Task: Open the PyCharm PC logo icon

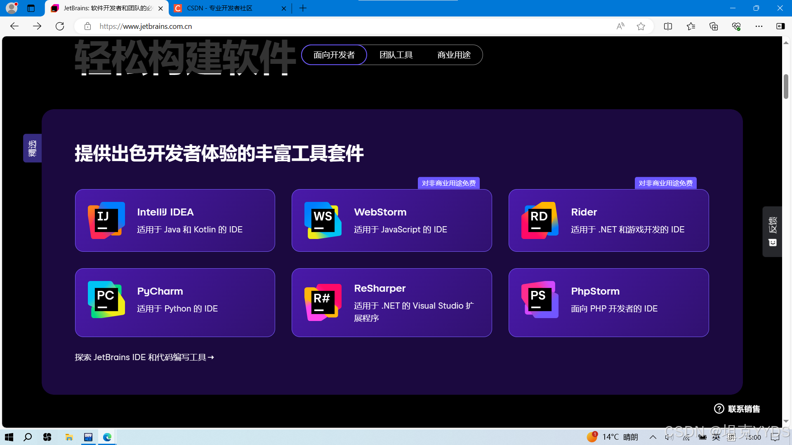Action: coord(106,300)
